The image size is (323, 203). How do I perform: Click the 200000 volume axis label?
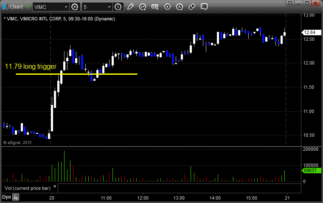[x=310, y=149]
